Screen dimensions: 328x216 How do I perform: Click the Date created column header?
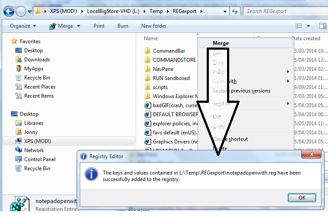pyautogui.click(x=306, y=38)
